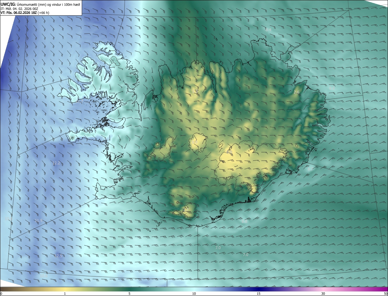Click the "30" tick on color scale
Viewport: 388px width, 296px height.
pyautogui.click(x=323, y=294)
